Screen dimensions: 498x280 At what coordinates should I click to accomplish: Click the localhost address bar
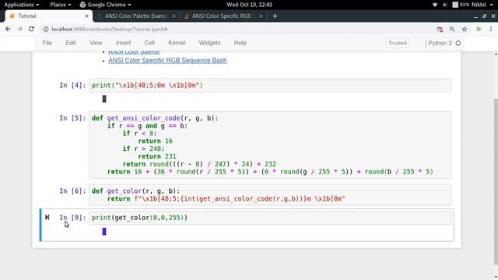(238, 30)
